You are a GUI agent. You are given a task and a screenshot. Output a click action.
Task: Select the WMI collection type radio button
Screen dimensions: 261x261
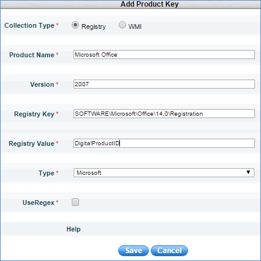click(x=122, y=25)
